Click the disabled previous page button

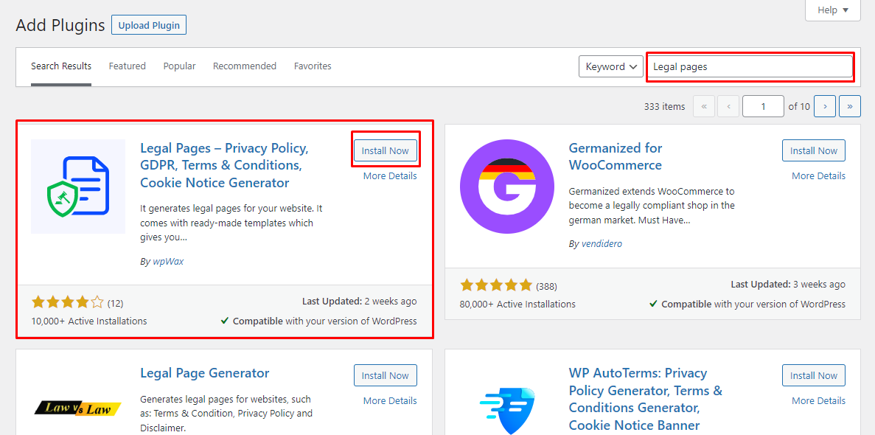pos(728,106)
